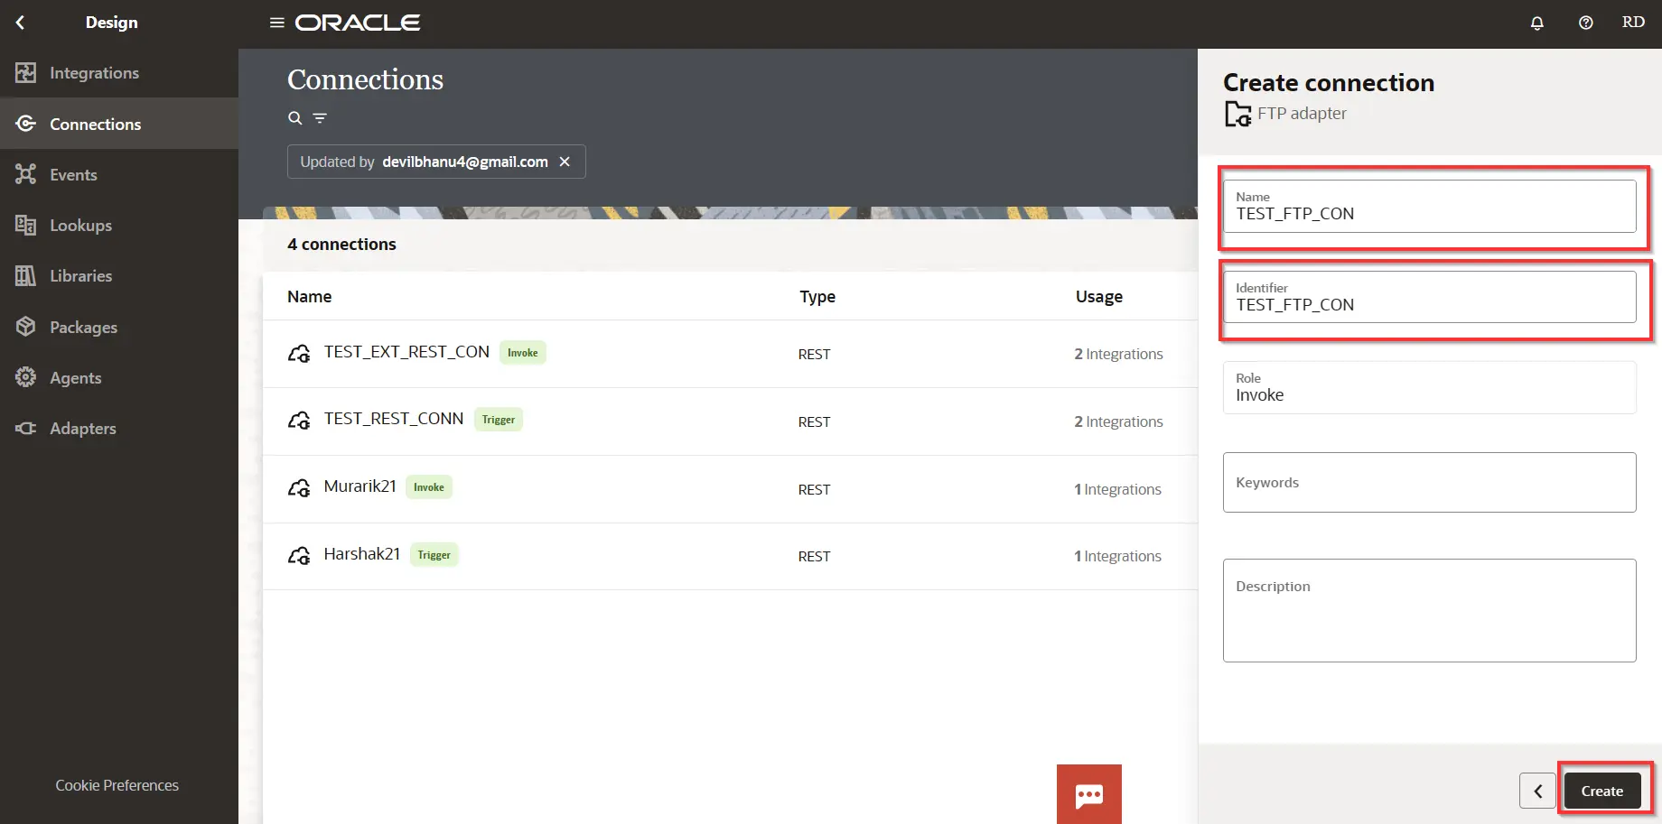1662x824 pixels.
Task: Focus the Description text area
Action: [x=1429, y=611]
